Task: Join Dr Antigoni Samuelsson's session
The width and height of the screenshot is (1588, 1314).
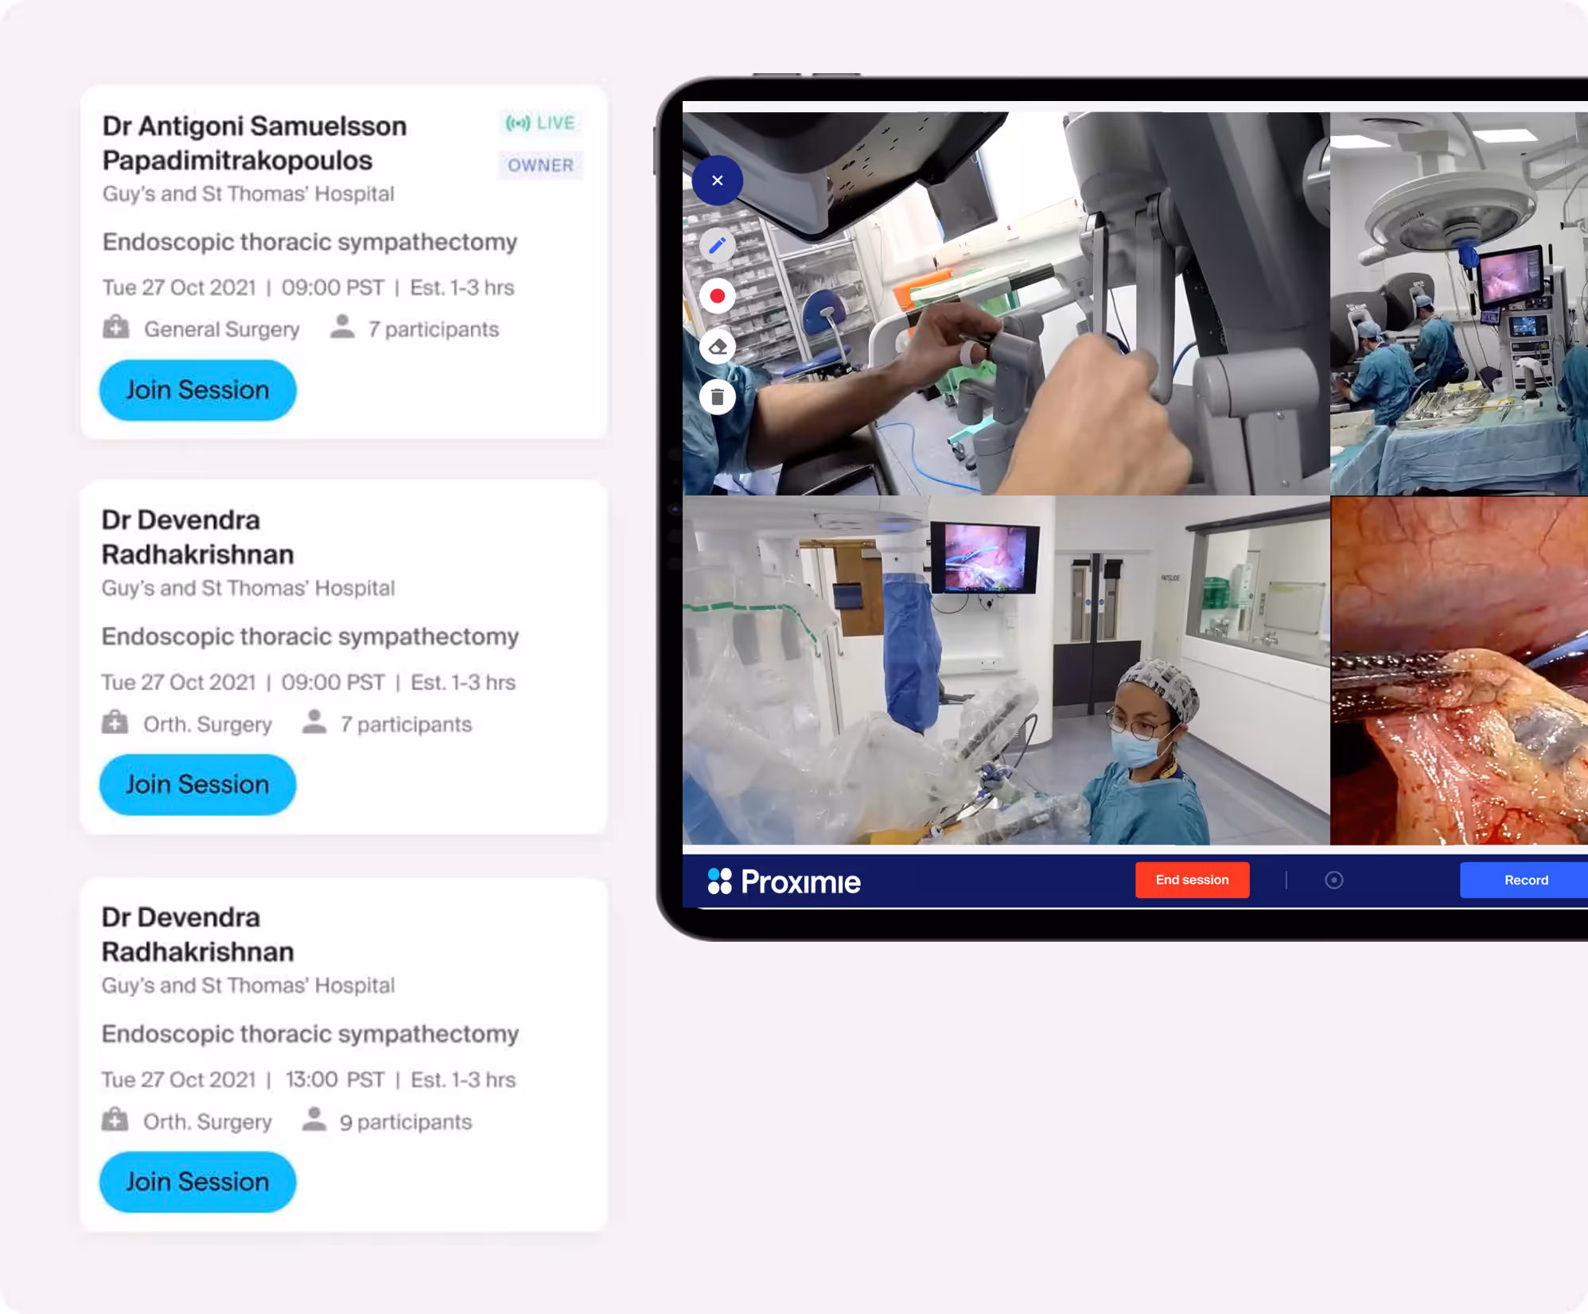Action: (x=197, y=390)
